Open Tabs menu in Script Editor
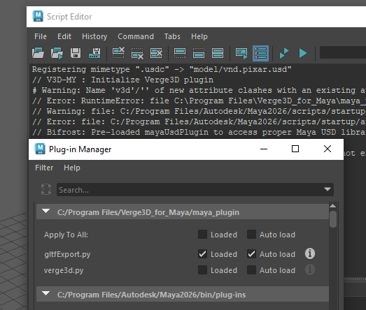Viewport: 366px width, 310px height. (172, 36)
